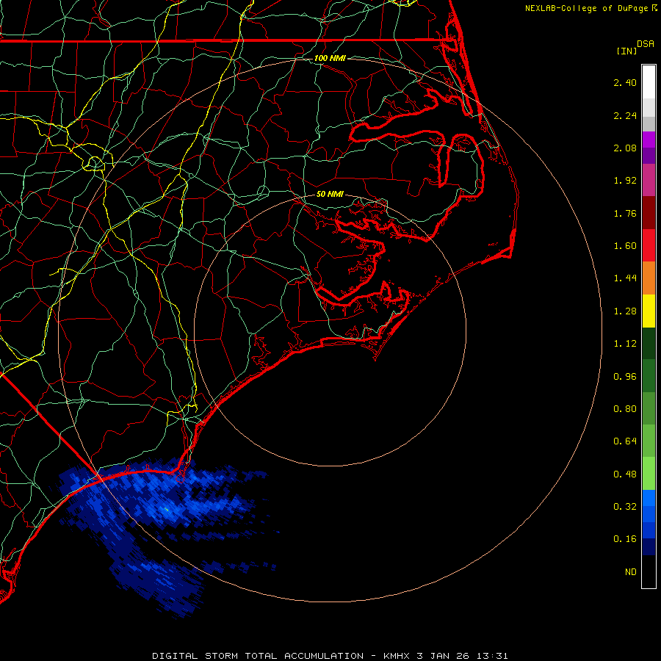Click the Digital Storm Total Accumulation caption
Viewport: 661px width, 661px height.
click(x=330, y=656)
